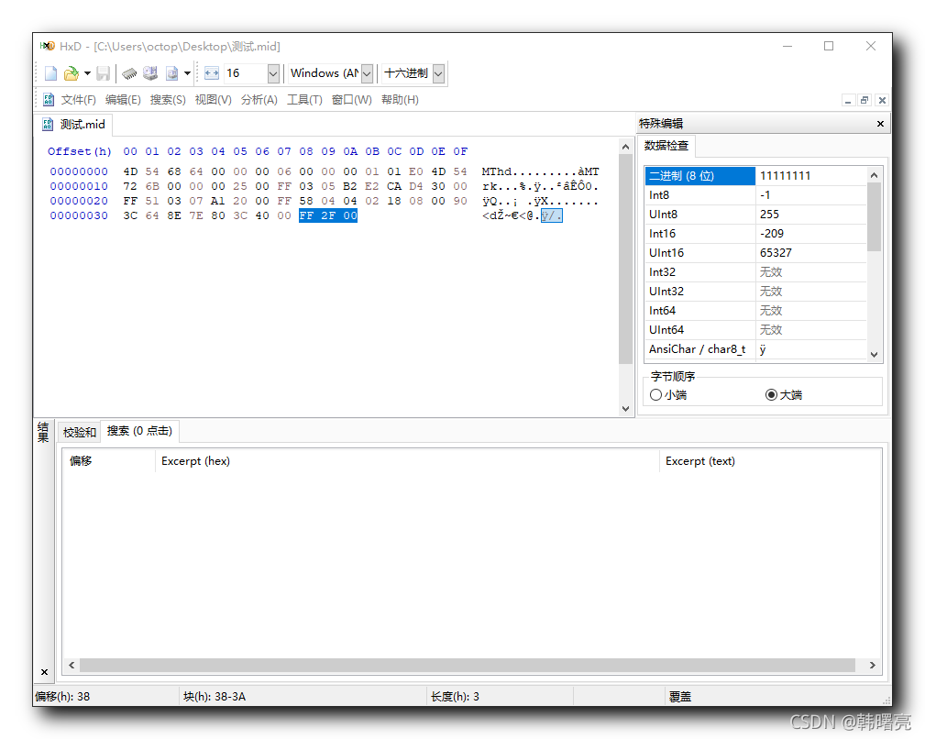Click results horizontal scroll left arrow
Viewport: 925px width, 739px height.
click(x=72, y=666)
